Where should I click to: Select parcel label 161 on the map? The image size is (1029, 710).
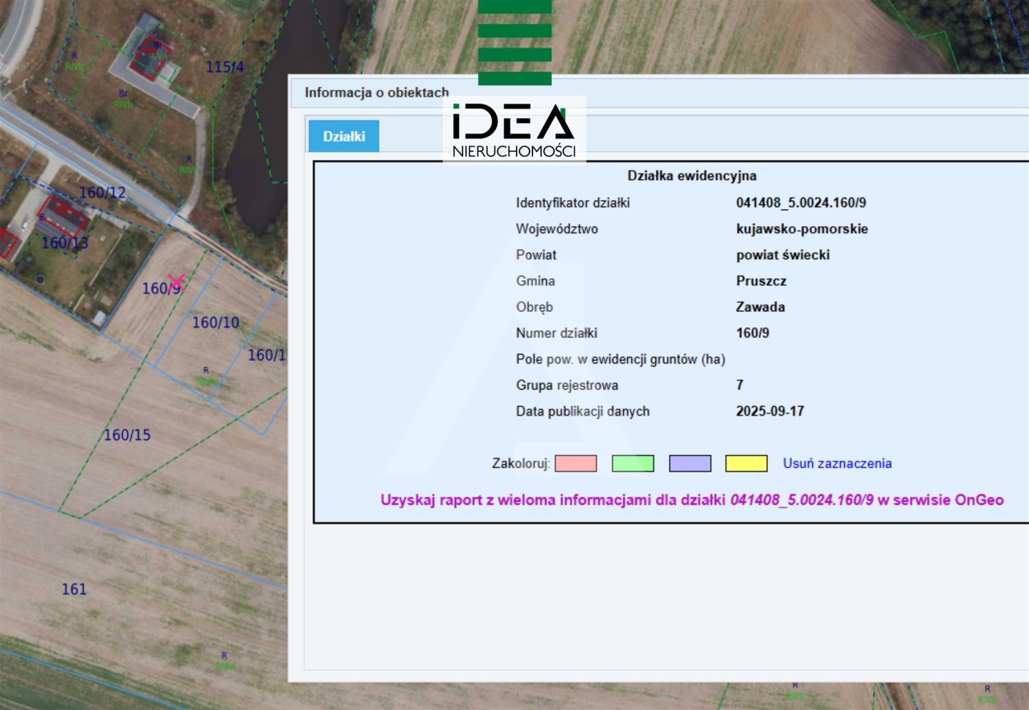click(74, 589)
